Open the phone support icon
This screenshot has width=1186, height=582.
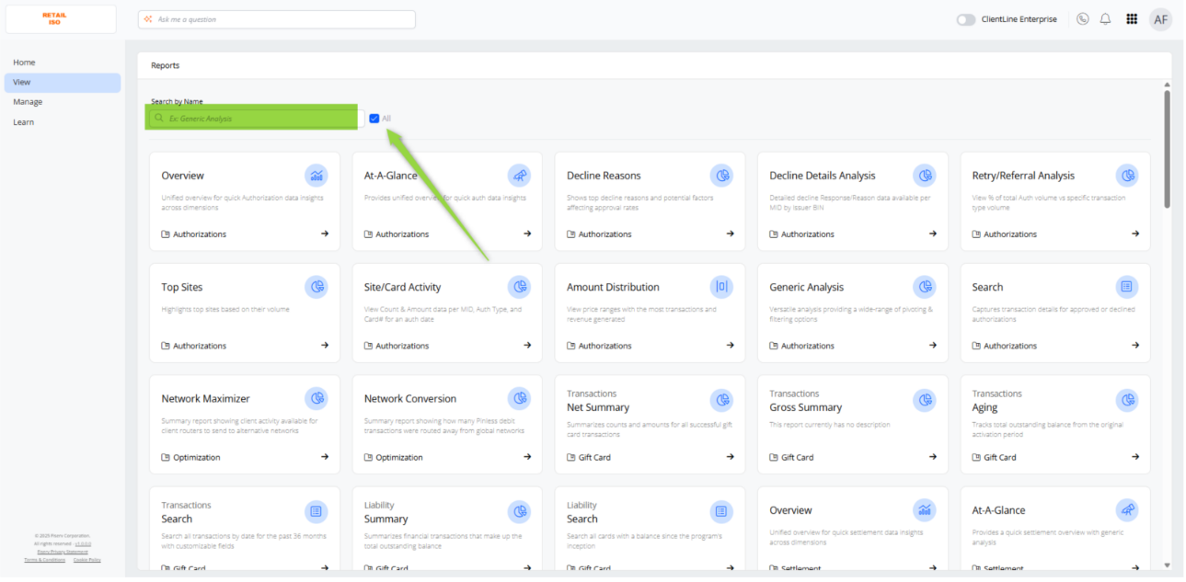coord(1083,19)
